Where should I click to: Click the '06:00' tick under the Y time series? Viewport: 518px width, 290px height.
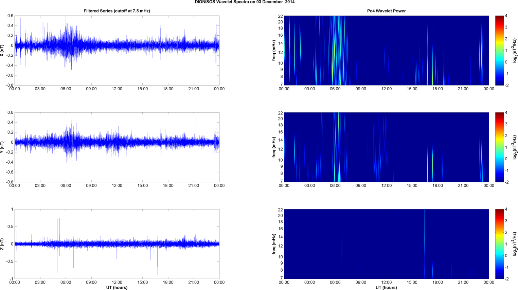[66, 186]
